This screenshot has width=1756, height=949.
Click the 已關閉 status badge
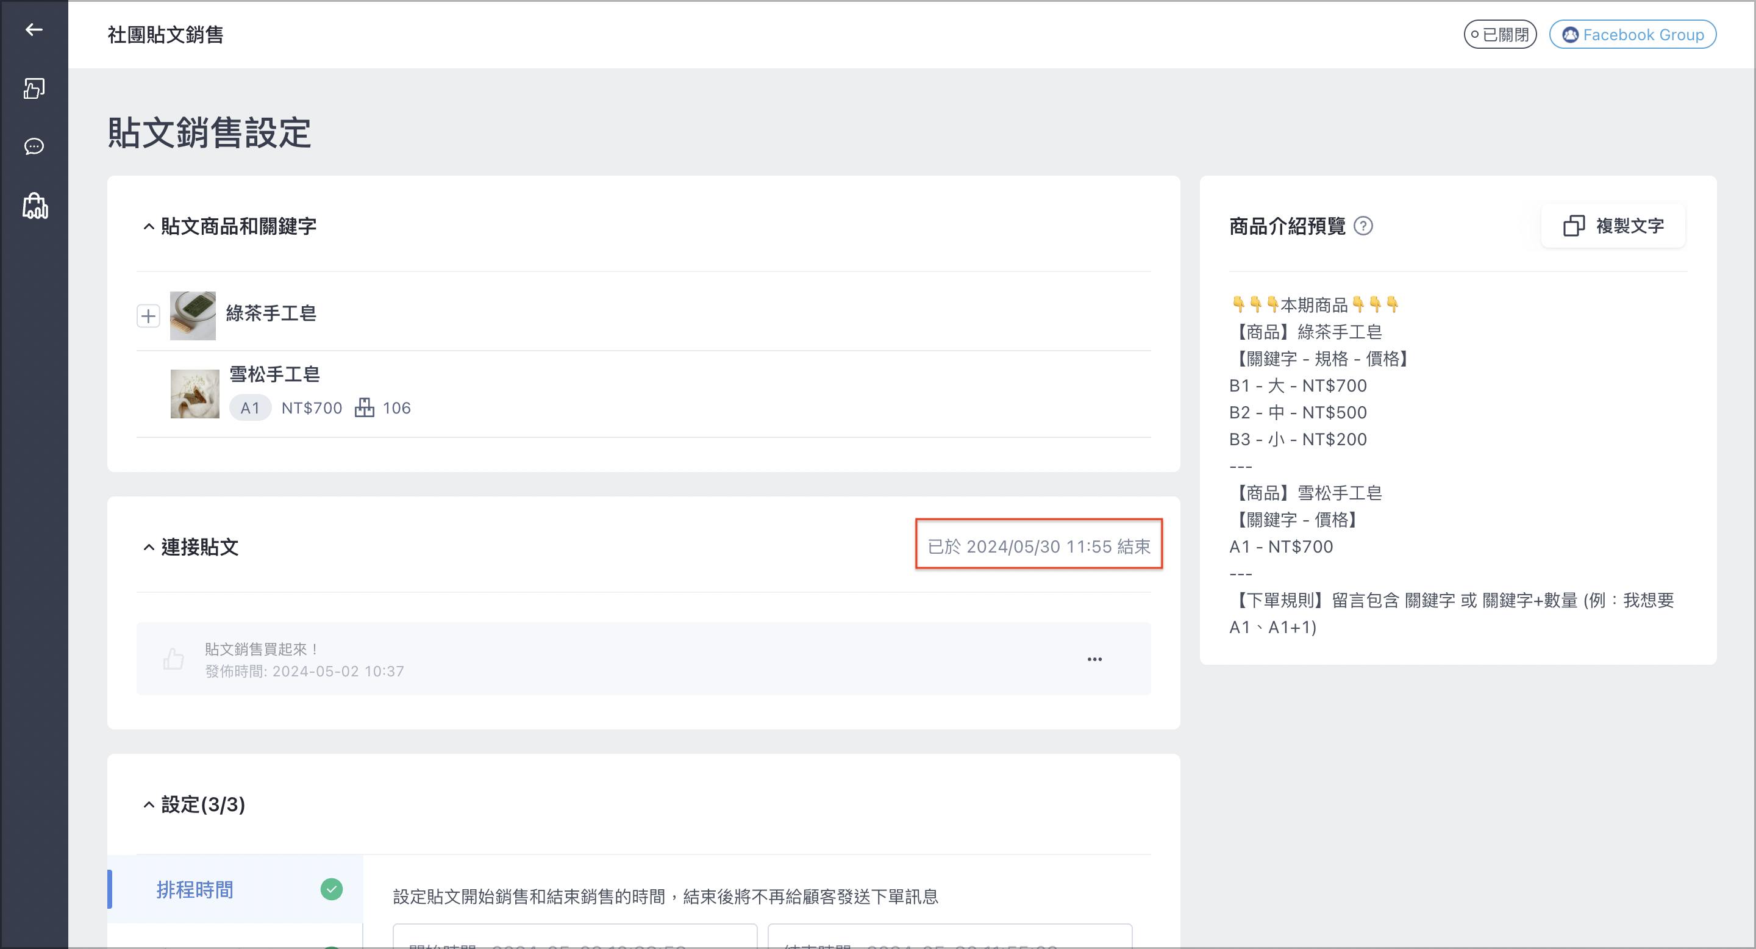pos(1500,35)
